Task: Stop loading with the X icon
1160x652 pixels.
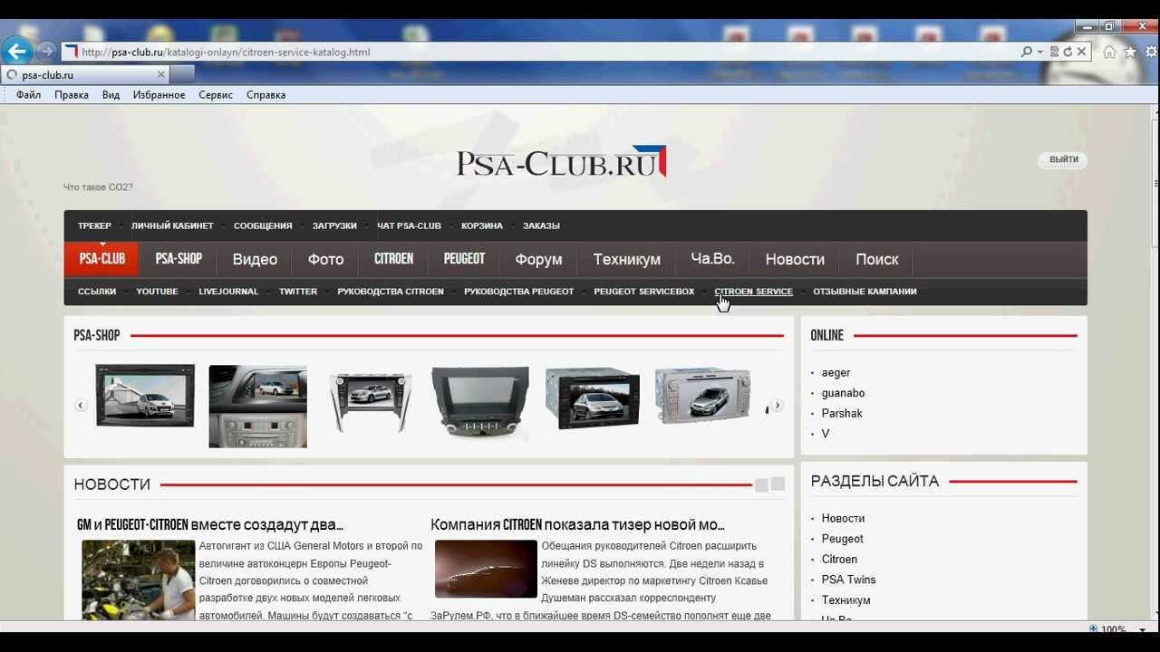Action: click(x=1081, y=52)
